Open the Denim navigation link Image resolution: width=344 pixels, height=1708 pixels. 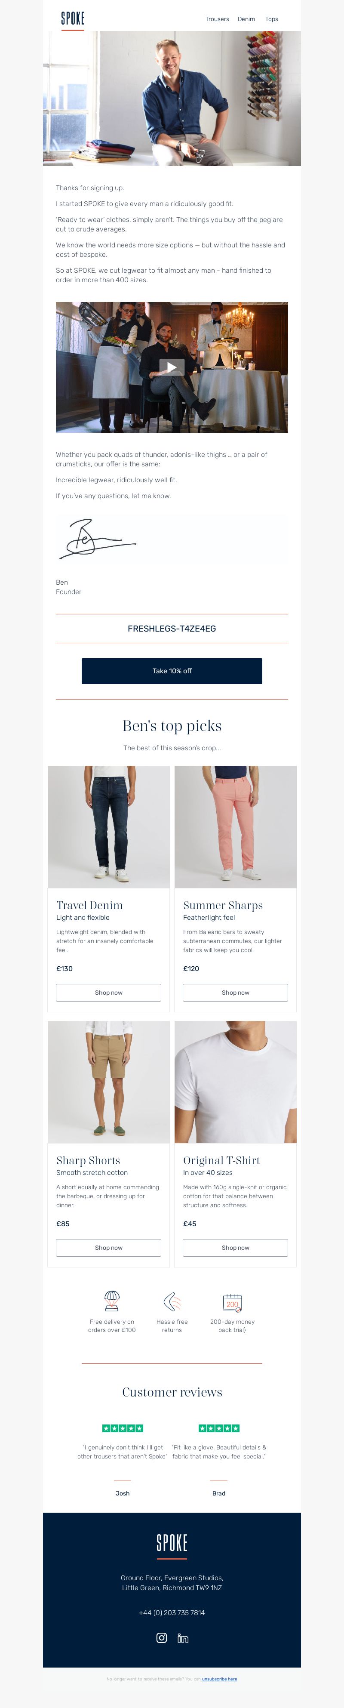click(246, 19)
